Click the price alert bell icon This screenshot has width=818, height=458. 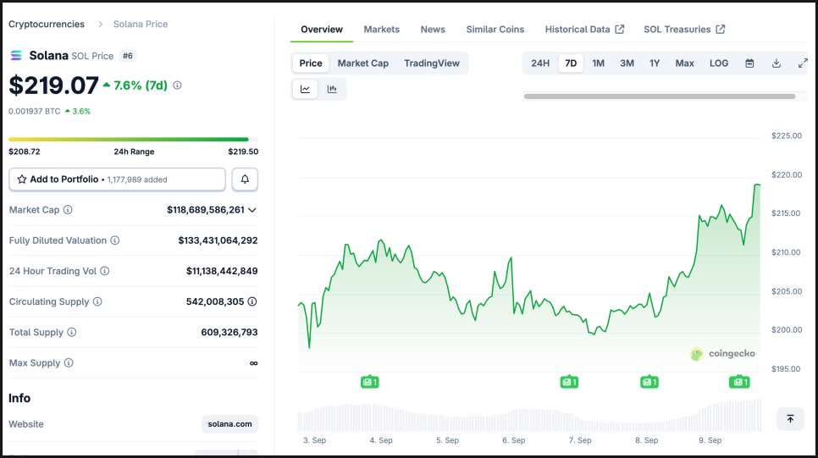point(245,179)
